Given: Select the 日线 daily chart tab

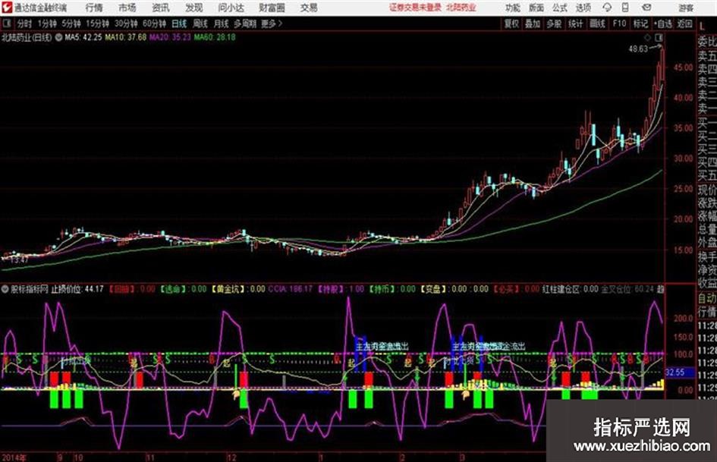Looking at the screenshot, I should [179, 24].
